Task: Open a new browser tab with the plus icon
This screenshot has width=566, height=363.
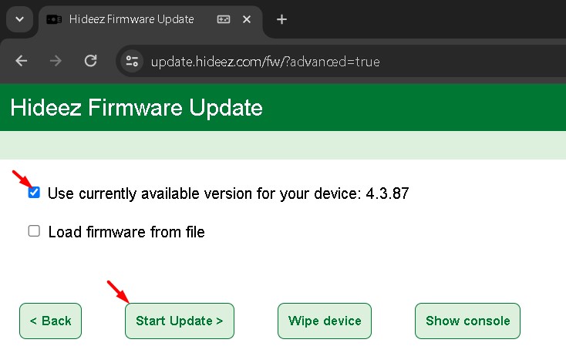Action: 281,19
